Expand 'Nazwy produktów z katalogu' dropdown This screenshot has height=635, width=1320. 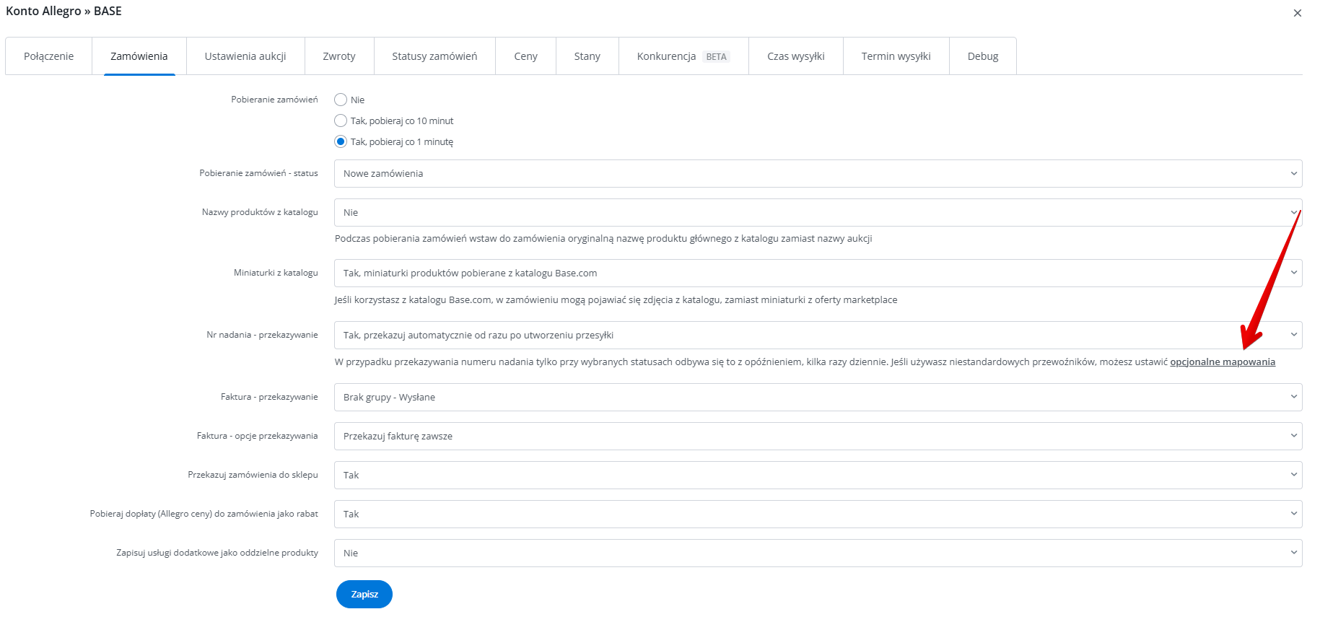click(817, 212)
